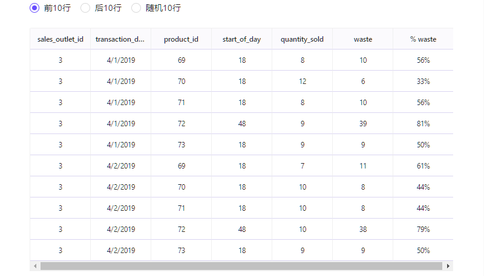Click the 79% waste cell
This screenshot has width=484, height=276.
pyautogui.click(x=423, y=229)
